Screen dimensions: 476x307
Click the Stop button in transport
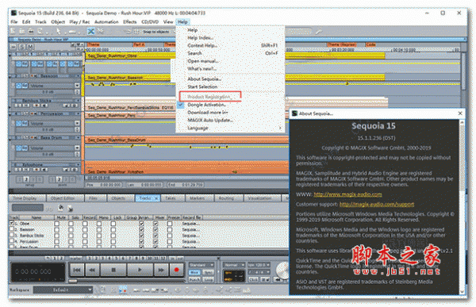coord(113,270)
